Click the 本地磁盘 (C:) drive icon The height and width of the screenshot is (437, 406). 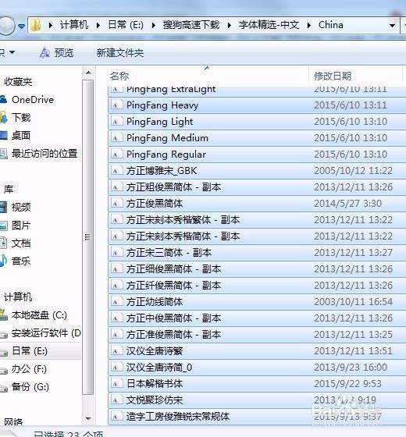coord(3,315)
